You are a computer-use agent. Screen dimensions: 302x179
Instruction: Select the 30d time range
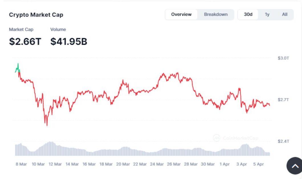point(248,15)
